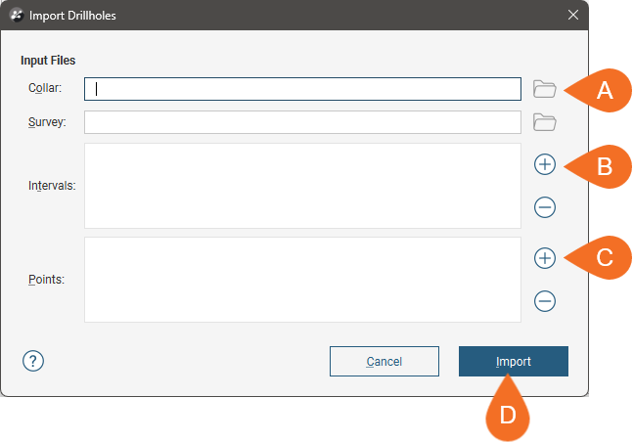Image resolution: width=633 pixels, height=442 pixels.
Task: Click the Collar file browse folder icon
Action: (x=544, y=89)
